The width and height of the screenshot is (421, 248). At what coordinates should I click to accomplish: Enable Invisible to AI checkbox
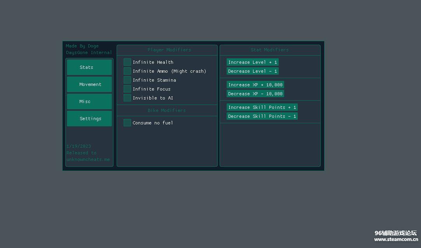click(127, 98)
